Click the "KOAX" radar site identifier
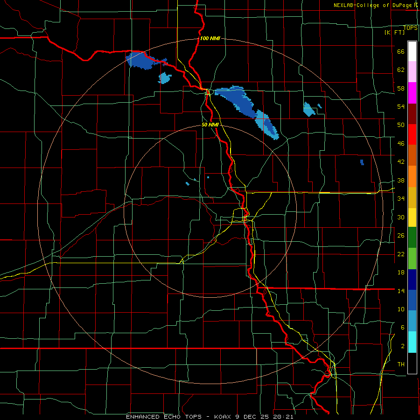The image size is (420, 420). (x=223, y=417)
